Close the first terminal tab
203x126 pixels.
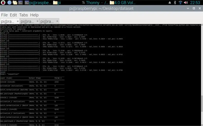click(18, 21)
